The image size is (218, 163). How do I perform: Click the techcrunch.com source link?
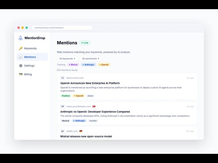tap(75, 78)
